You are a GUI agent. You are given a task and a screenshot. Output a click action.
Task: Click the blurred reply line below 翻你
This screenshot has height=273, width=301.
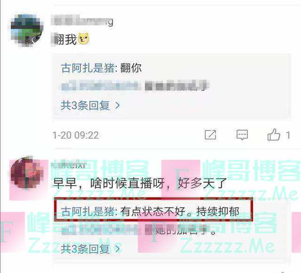click(x=135, y=86)
